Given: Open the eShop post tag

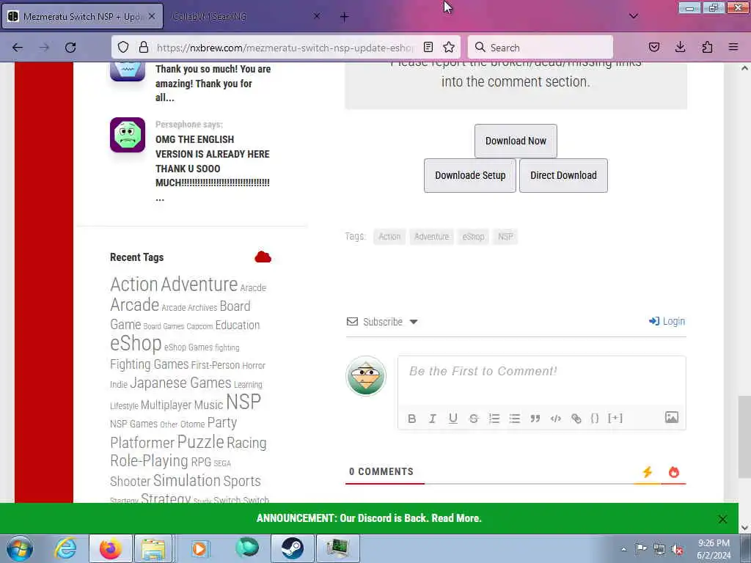Looking at the screenshot, I should pyautogui.click(x=473, y=237).
